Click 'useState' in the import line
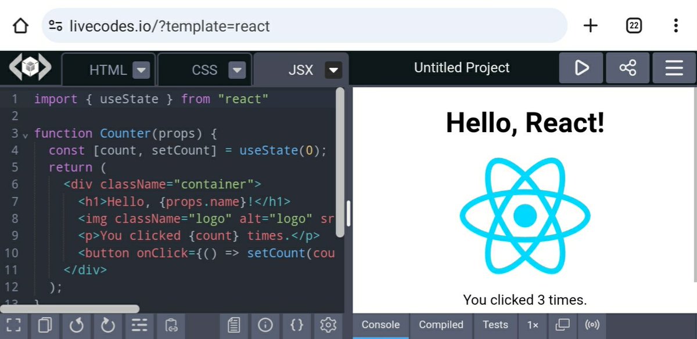 point(130,99)
